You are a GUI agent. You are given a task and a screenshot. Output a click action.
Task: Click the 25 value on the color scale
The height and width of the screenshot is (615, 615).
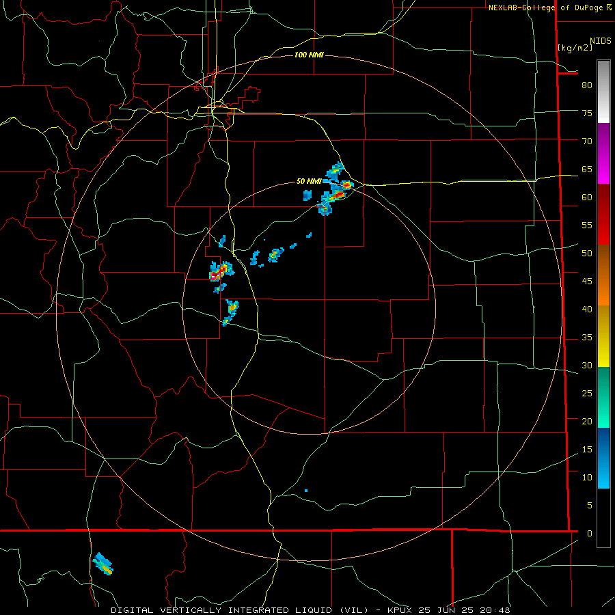tap(587, 394)
